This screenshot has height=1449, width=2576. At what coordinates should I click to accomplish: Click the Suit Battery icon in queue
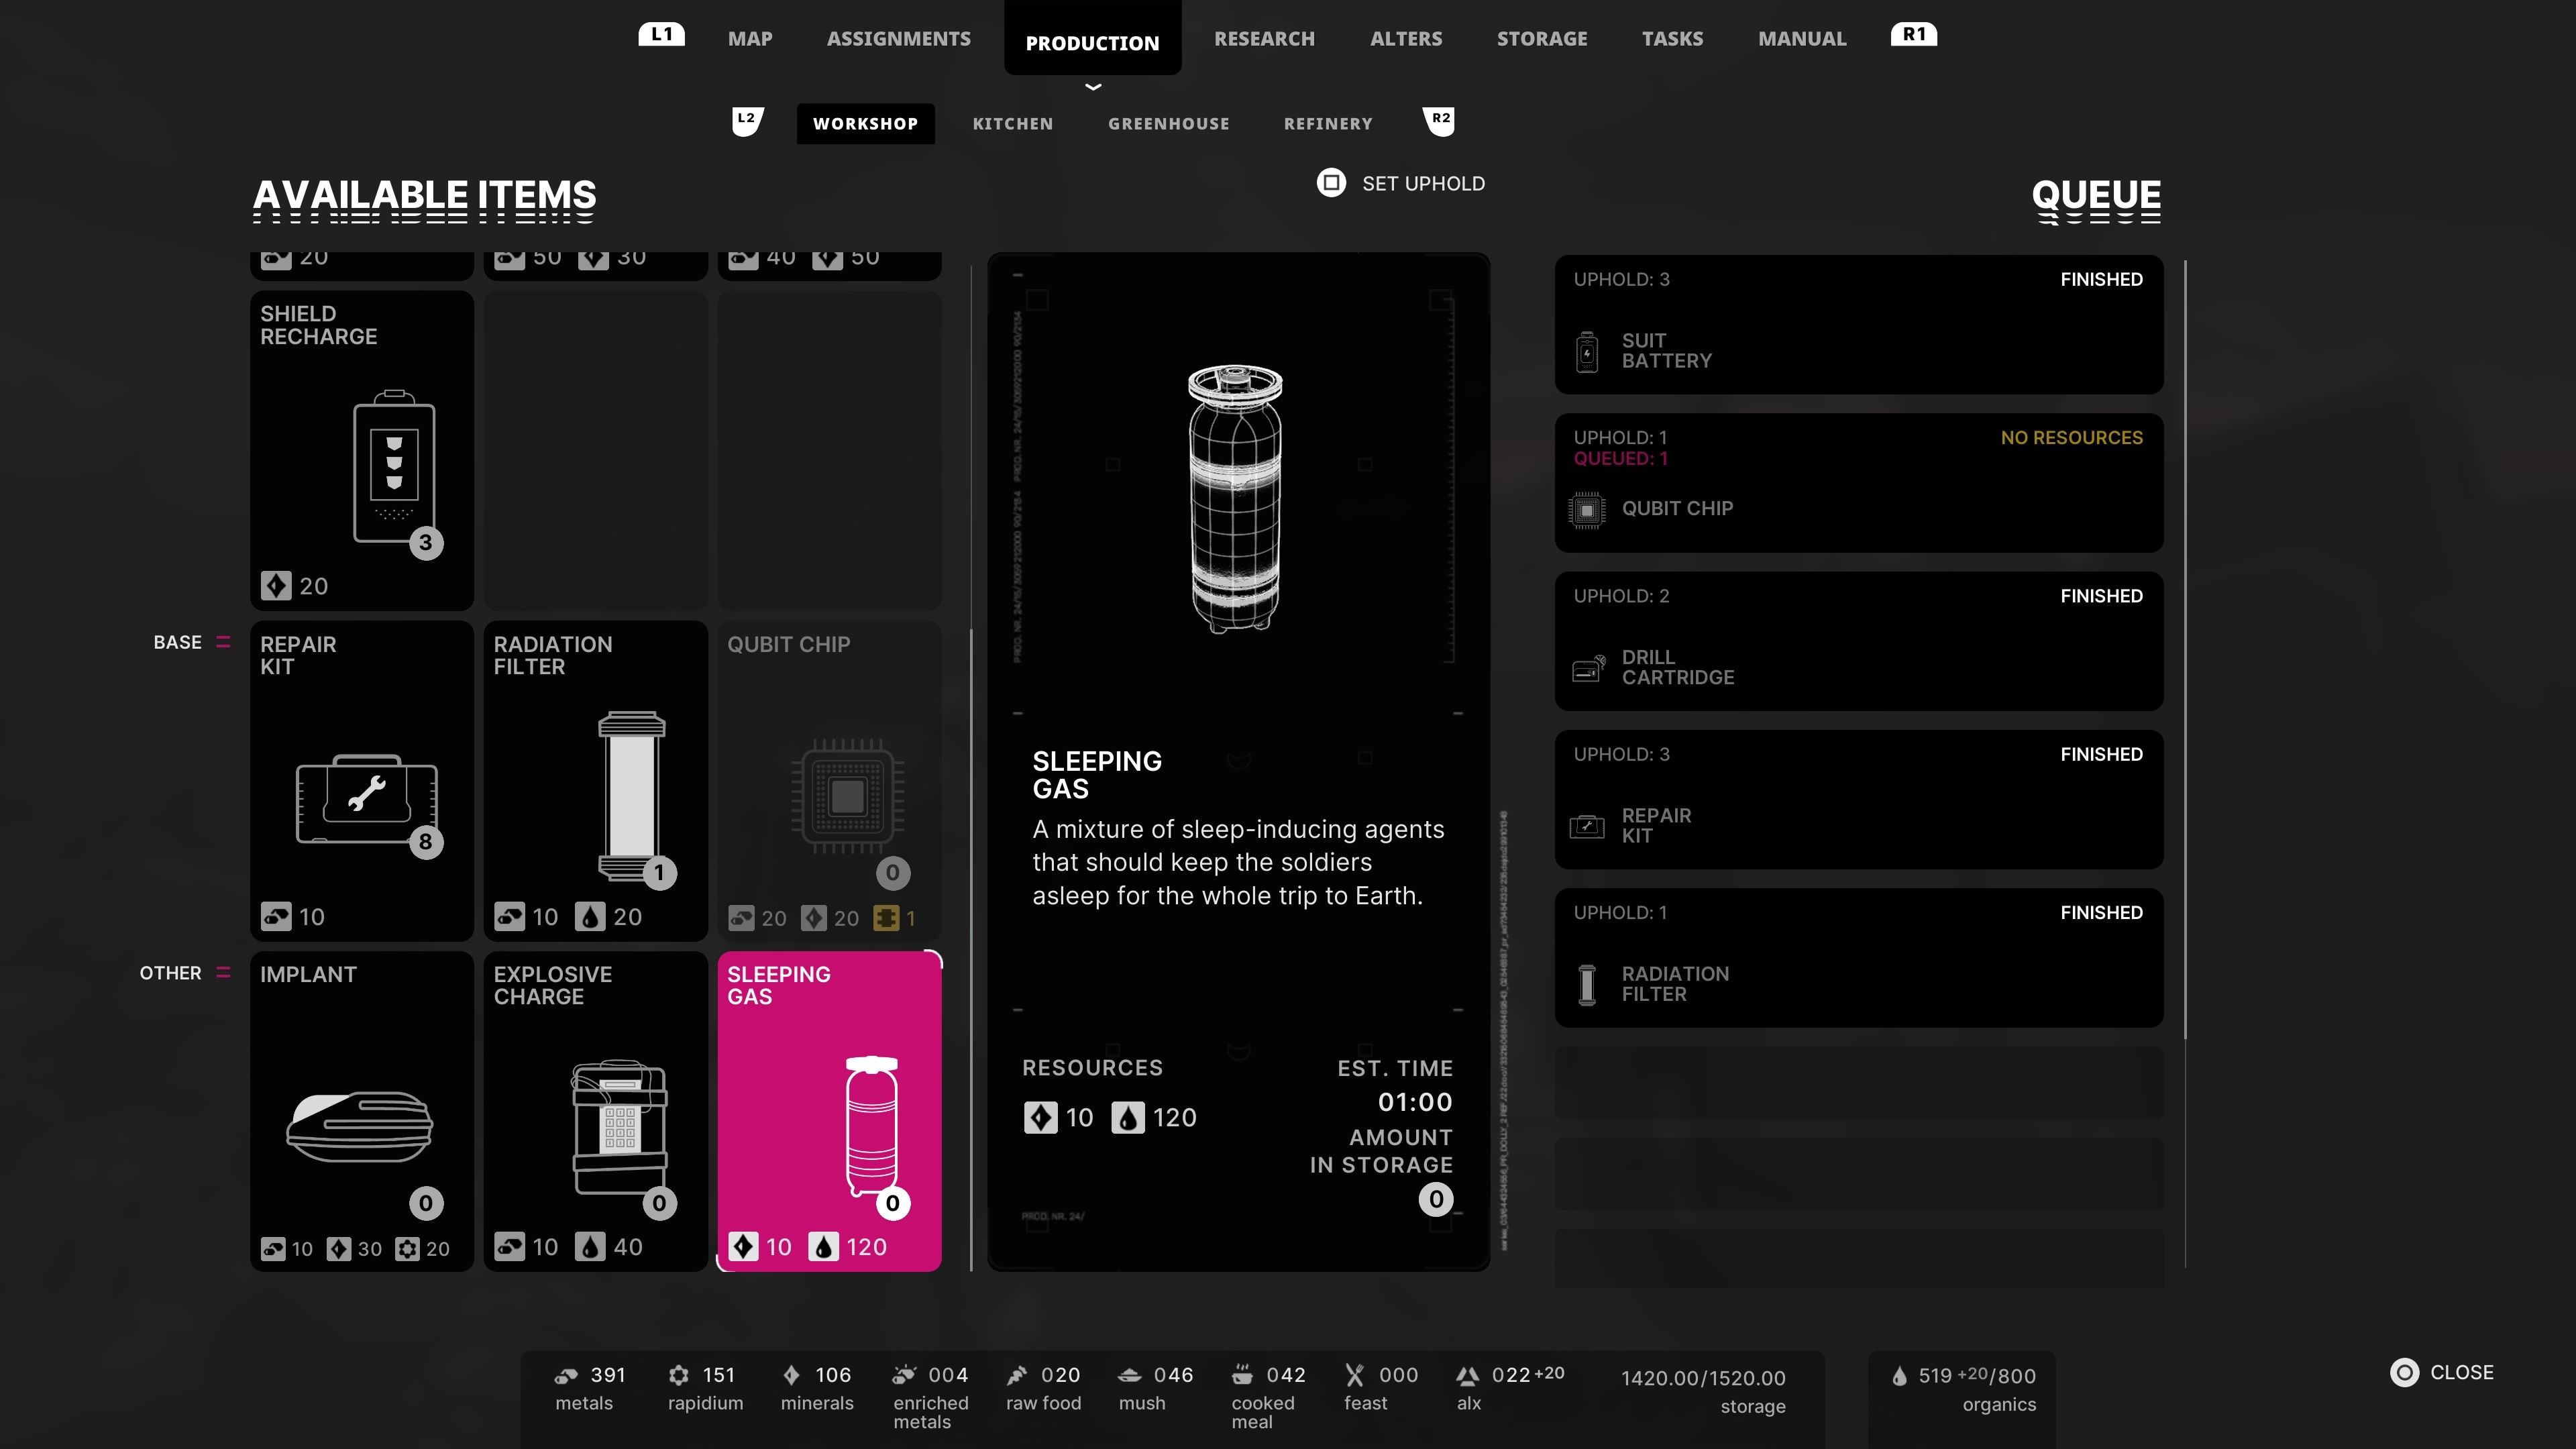pos(1587,352)
